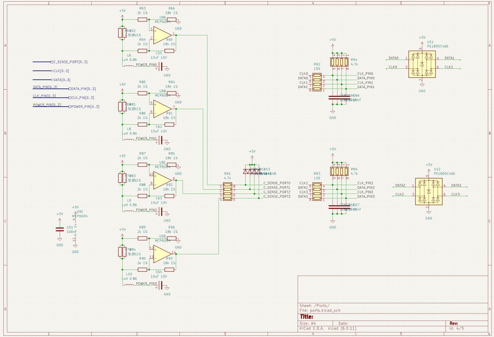
Task: Click the POWER_PIN[0..3] hierarchical label
Action: click(84, 107)
